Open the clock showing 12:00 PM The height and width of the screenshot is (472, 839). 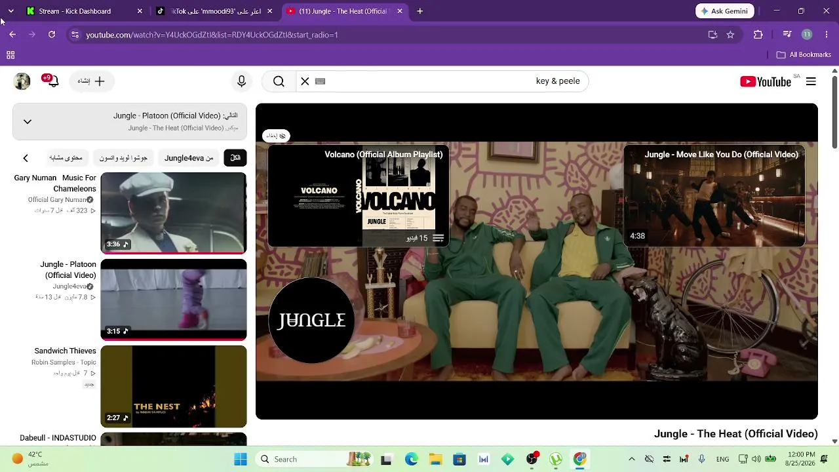[802, 459]
